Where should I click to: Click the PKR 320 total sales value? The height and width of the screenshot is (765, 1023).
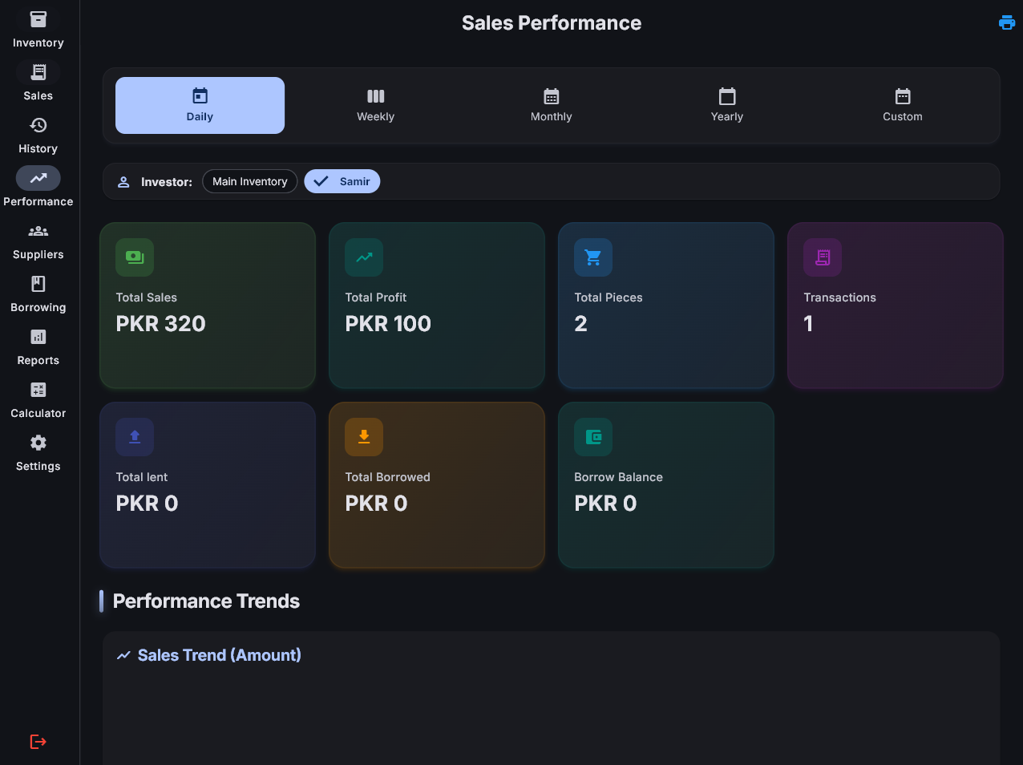pyautogui.click(x=160, y=323)
